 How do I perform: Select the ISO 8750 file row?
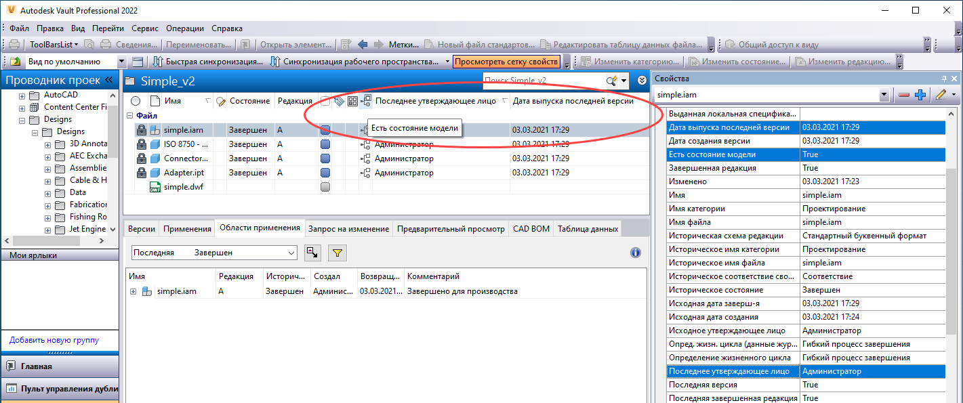pyautogui.click(x=386, y=144)
